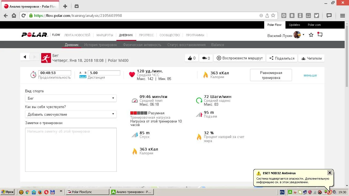Click the меньше link to collapse details

[310, 75]
